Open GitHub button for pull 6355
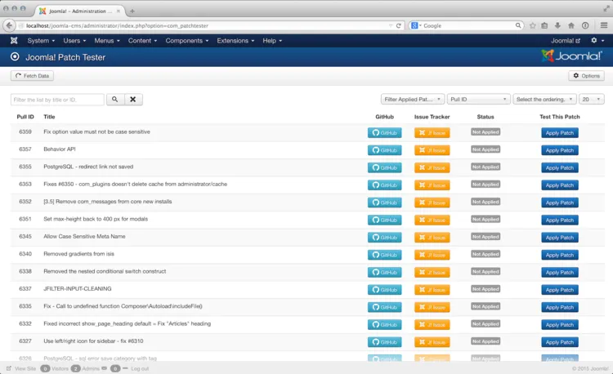Viewport: 613px width, 374px height. pos(384,168)
